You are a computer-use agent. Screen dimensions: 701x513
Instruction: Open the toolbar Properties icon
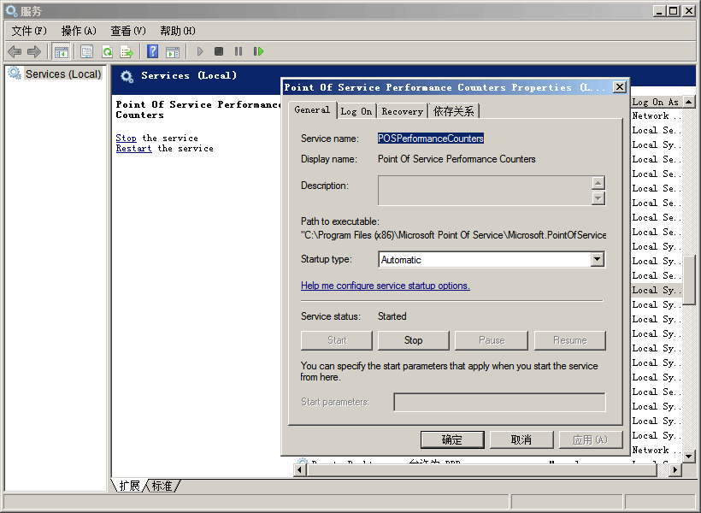tap(86, 52)
